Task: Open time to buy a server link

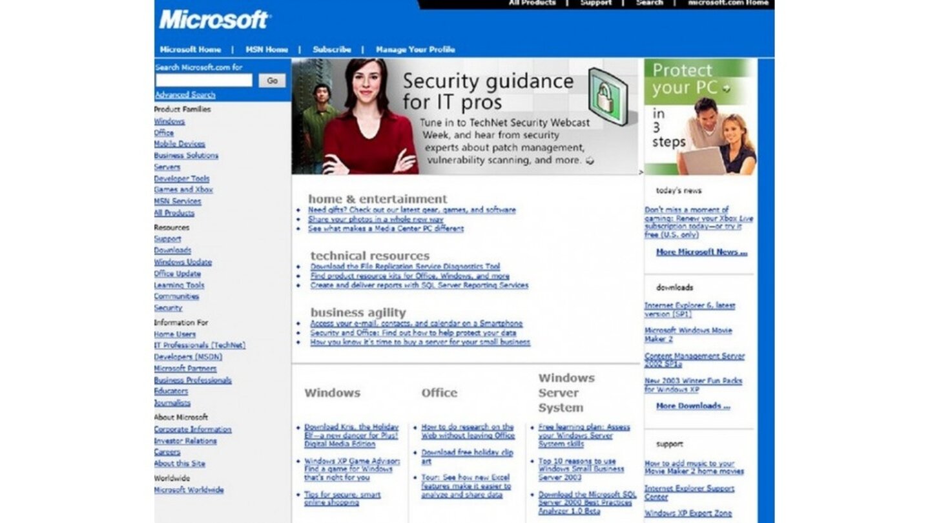Action: click(x=420, y=342)
